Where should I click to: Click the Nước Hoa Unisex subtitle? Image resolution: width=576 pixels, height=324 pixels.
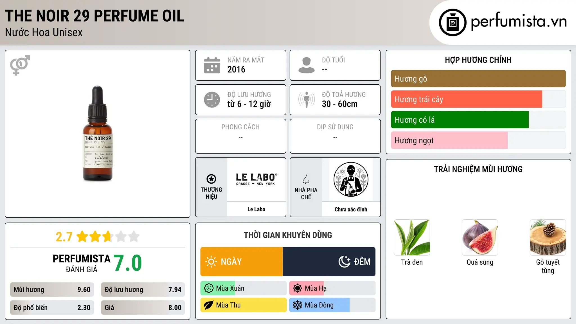[44, 32]
